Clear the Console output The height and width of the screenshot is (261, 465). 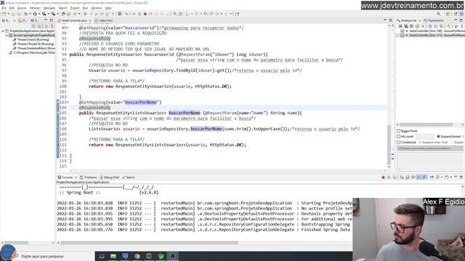click(402, 177)
